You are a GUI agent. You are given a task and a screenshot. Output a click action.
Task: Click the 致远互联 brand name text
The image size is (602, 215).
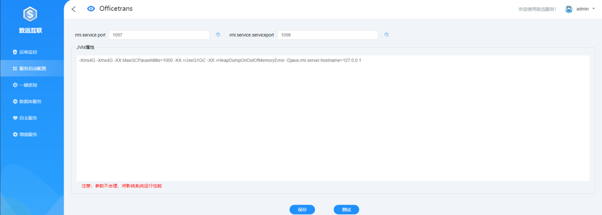pyautogui.click(x=31, y=31)
